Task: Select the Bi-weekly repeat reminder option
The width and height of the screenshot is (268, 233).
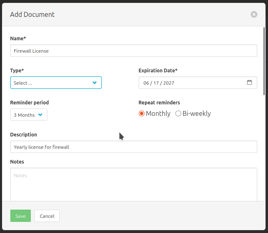Action: [x=178, y=113]
